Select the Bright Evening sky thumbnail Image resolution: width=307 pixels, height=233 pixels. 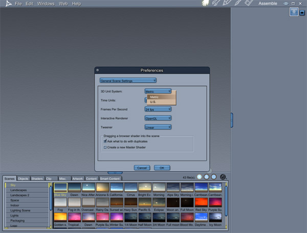point(145,188)
